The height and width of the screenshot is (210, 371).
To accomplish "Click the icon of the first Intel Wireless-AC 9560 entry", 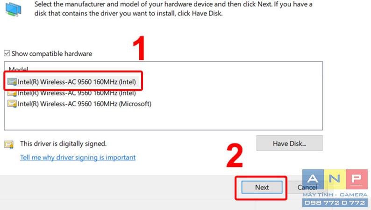I will tap(12, 82).
